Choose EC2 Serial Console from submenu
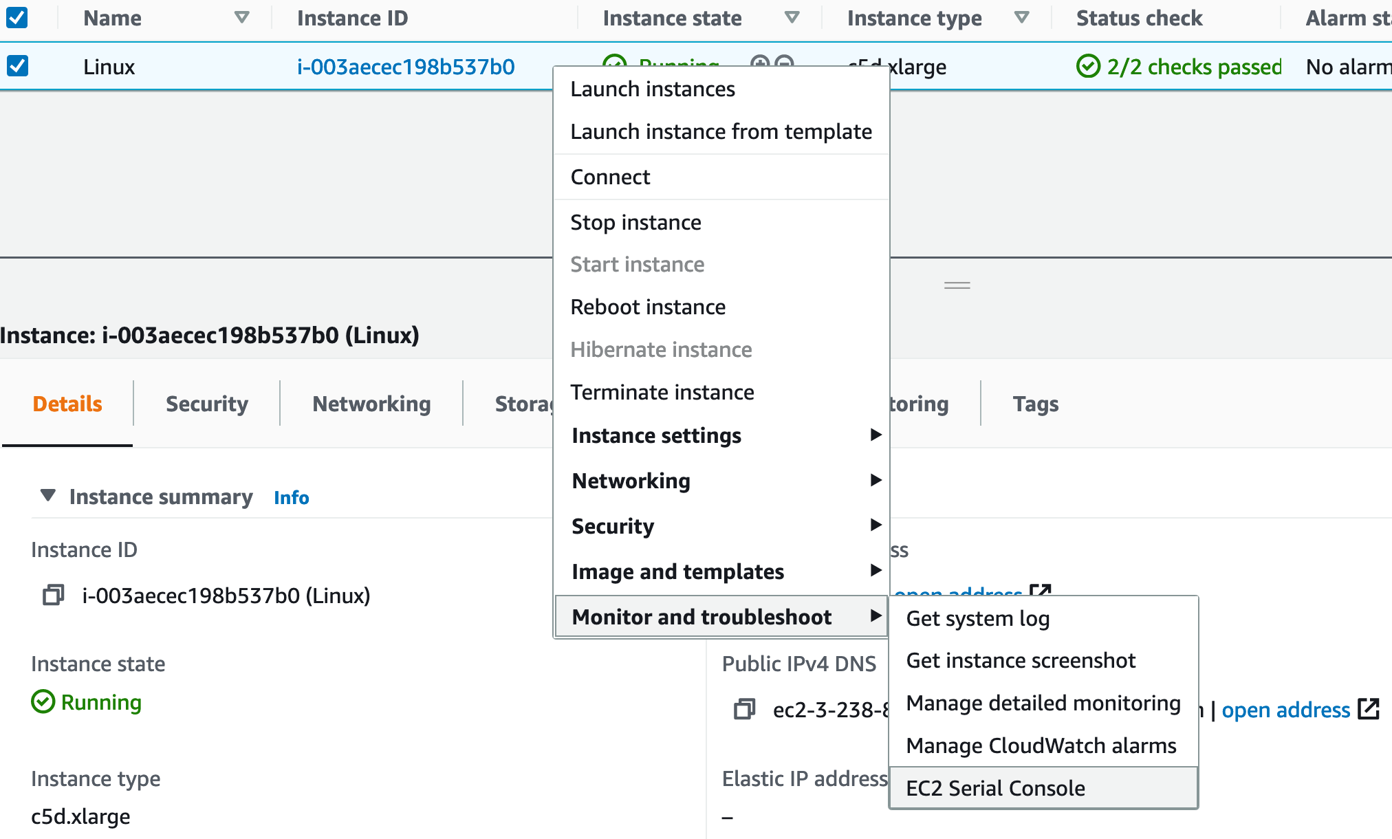 click(x=995, y=788)
